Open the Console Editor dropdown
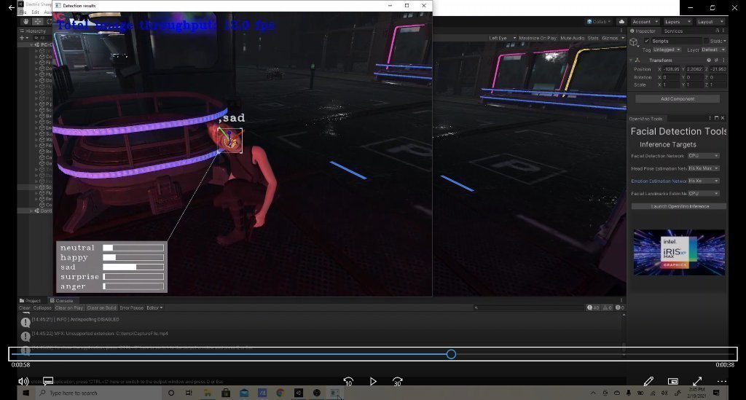This screenshot has height=400, width=746. click(x=154, y=307)
